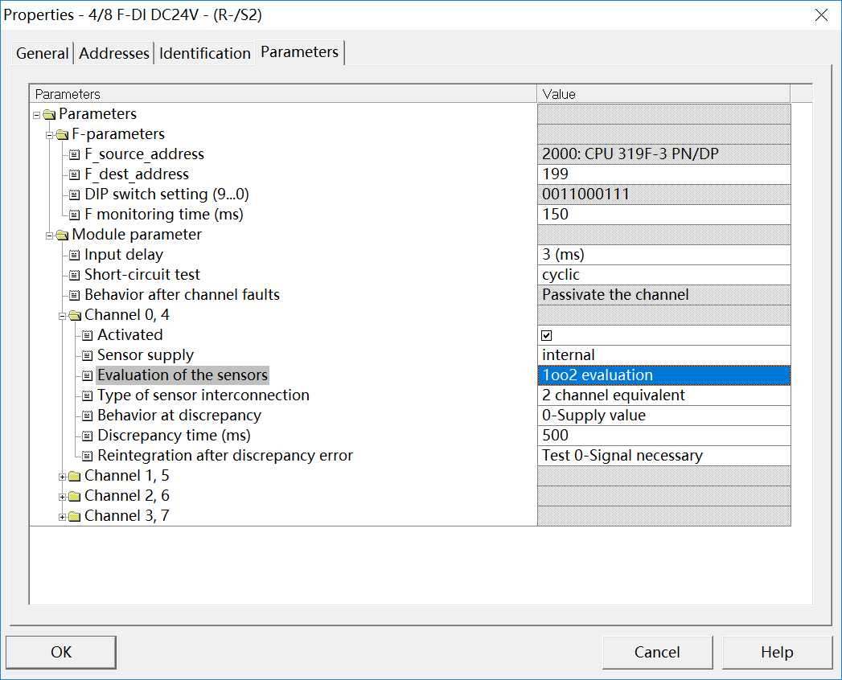Click the Channel 2, 6 folder icon
Image resolution: width=842 pixels, height=680 pixels.
75,496
